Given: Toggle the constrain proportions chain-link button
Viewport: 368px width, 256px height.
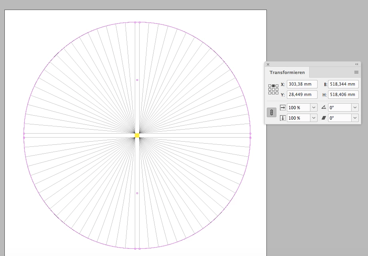Looking at the screenshot, I should tap(272, 113).
